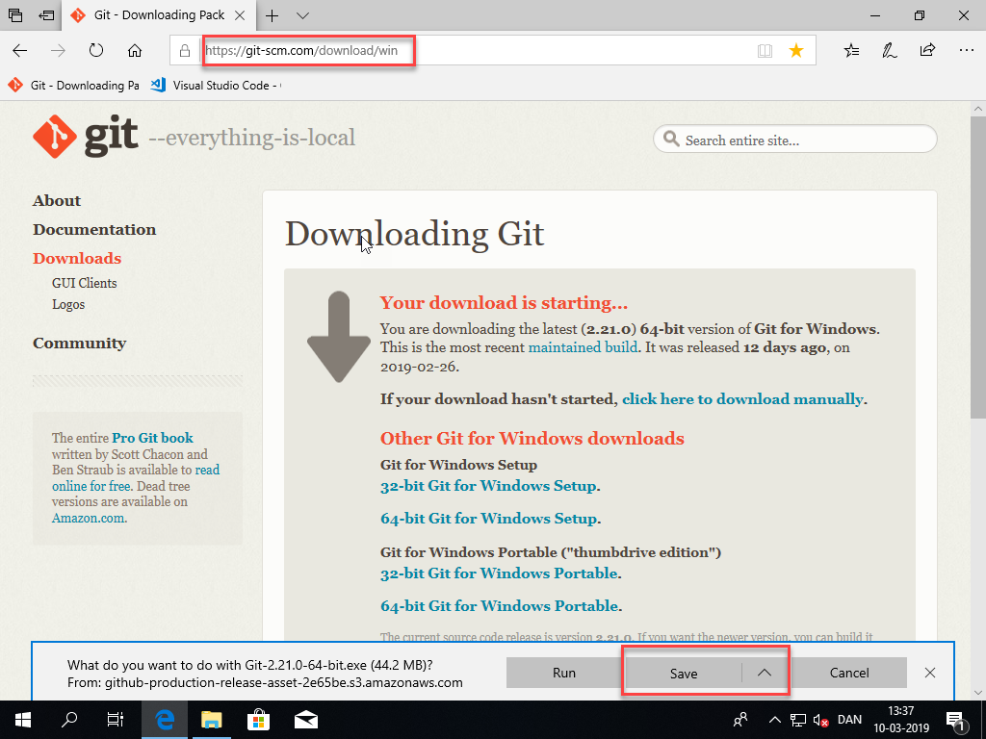
Task: Open Reading view book icon
Action: tap(765, 51)
